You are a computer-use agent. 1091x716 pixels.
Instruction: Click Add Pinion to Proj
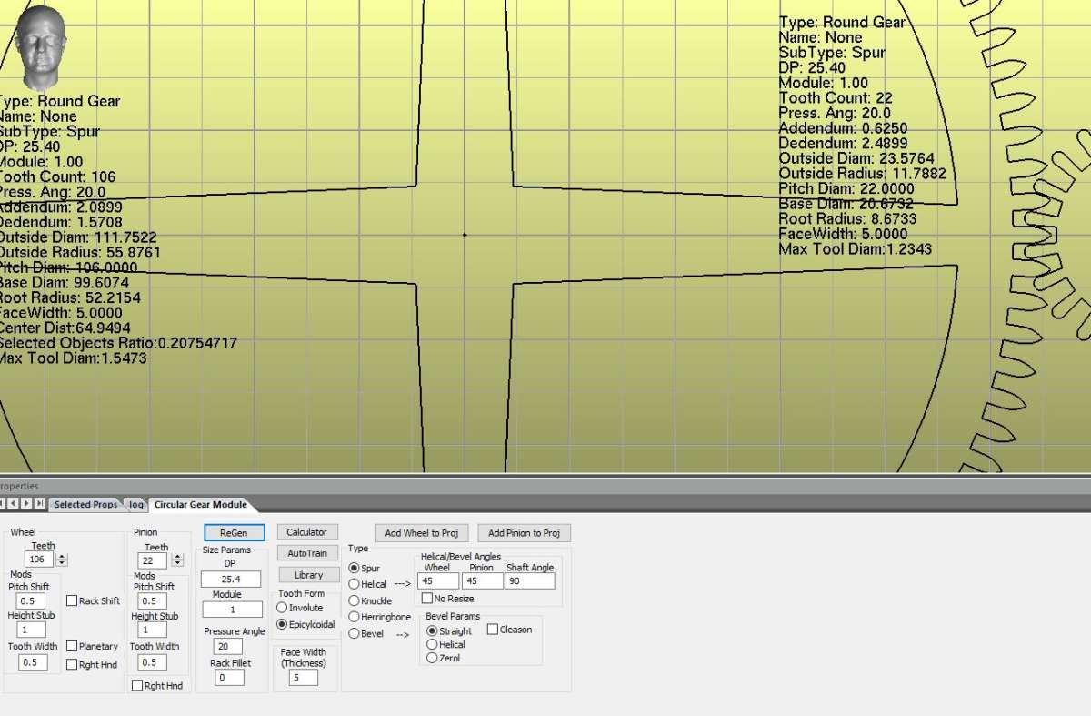point(524,532)
